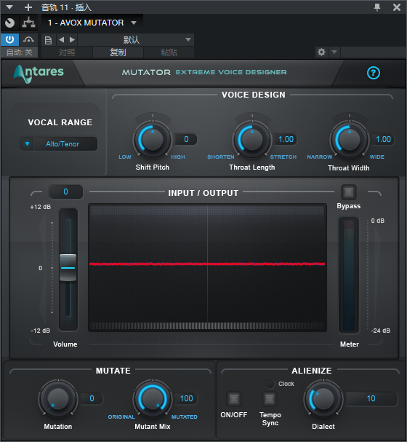This screenshot has height=442, width=407.
Task: Click the Throat Length knob
Action: pyautogui.click(x=252, y=139)
